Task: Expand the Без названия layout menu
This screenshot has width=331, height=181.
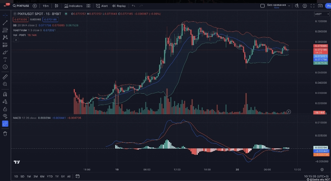Action: click(289, 6)
